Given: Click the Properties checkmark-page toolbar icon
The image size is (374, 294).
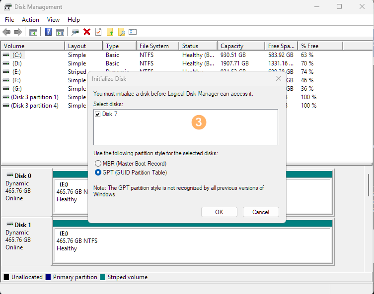Looking at the screenshot, I should (98, 32).
